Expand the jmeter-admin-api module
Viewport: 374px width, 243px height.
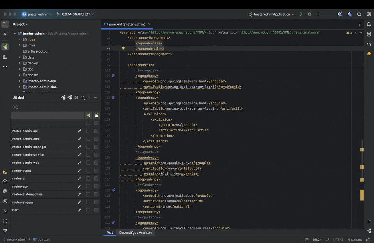pyautogui.click(x=20, y=81)
